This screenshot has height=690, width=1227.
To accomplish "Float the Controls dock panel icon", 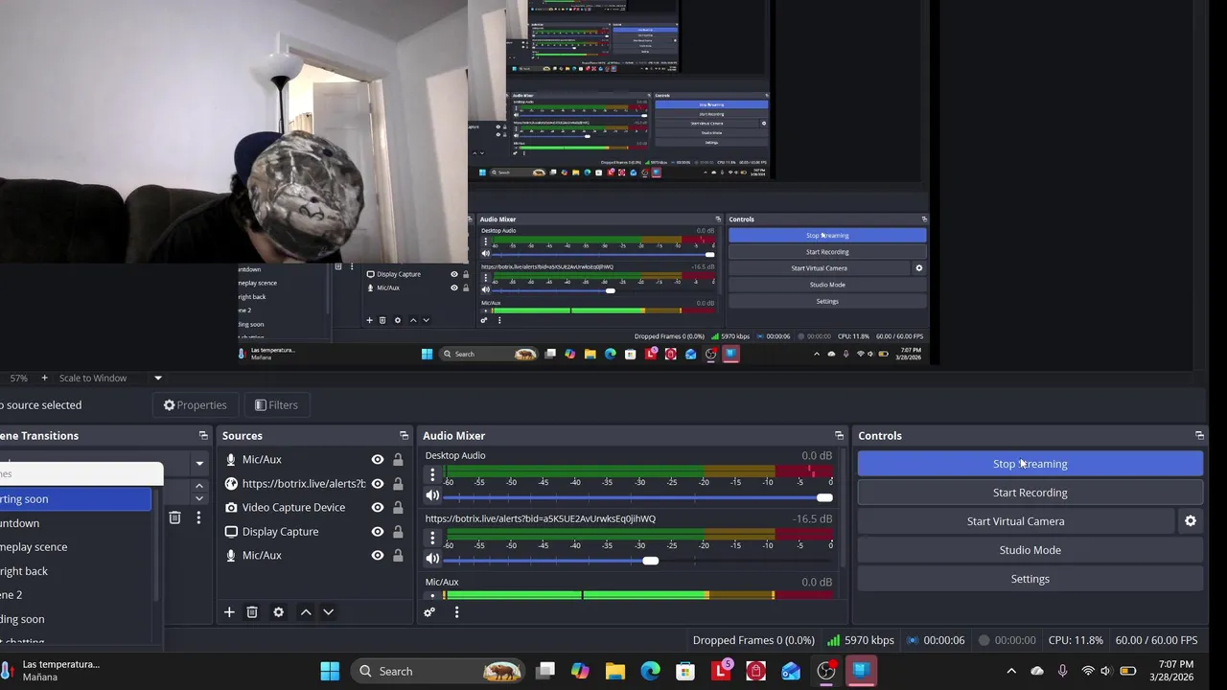I will 1199,436.
